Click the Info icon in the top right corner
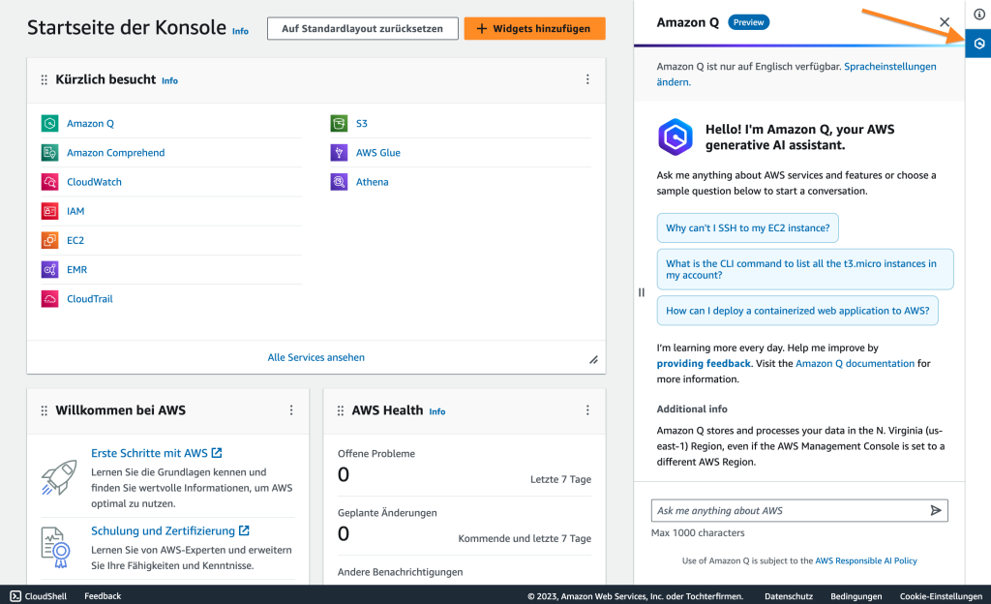 click(x=980, y=15)
